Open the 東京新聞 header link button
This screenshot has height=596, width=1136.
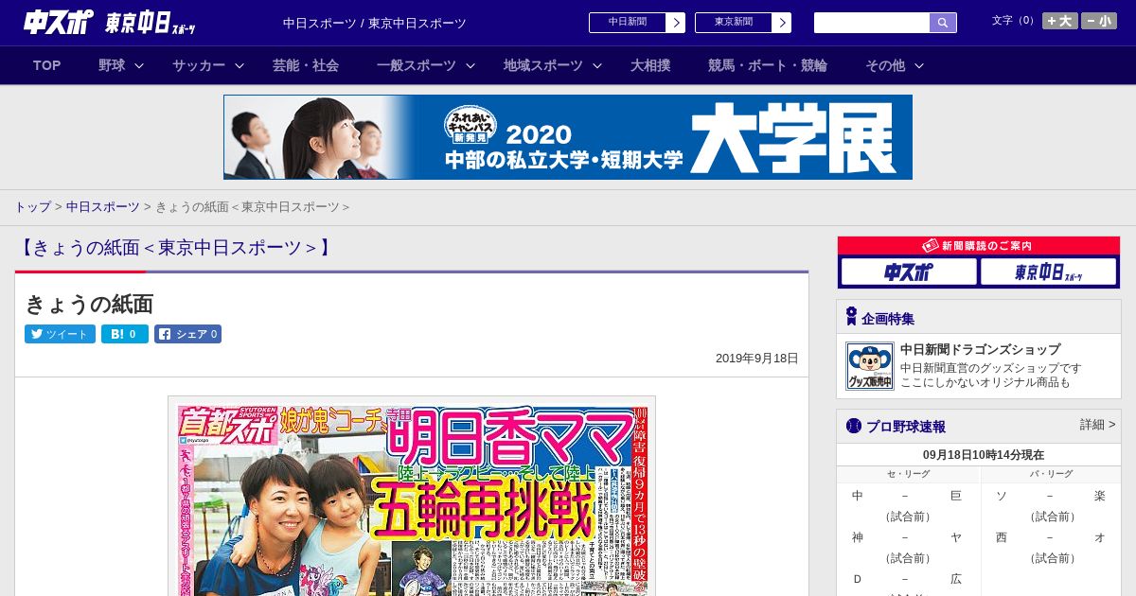(743, 23)
